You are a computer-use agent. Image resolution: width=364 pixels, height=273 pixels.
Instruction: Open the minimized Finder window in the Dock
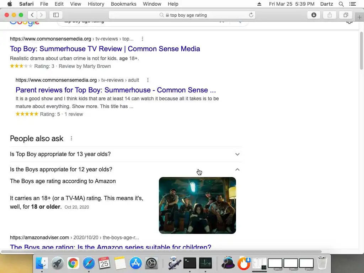pos(259,264)
